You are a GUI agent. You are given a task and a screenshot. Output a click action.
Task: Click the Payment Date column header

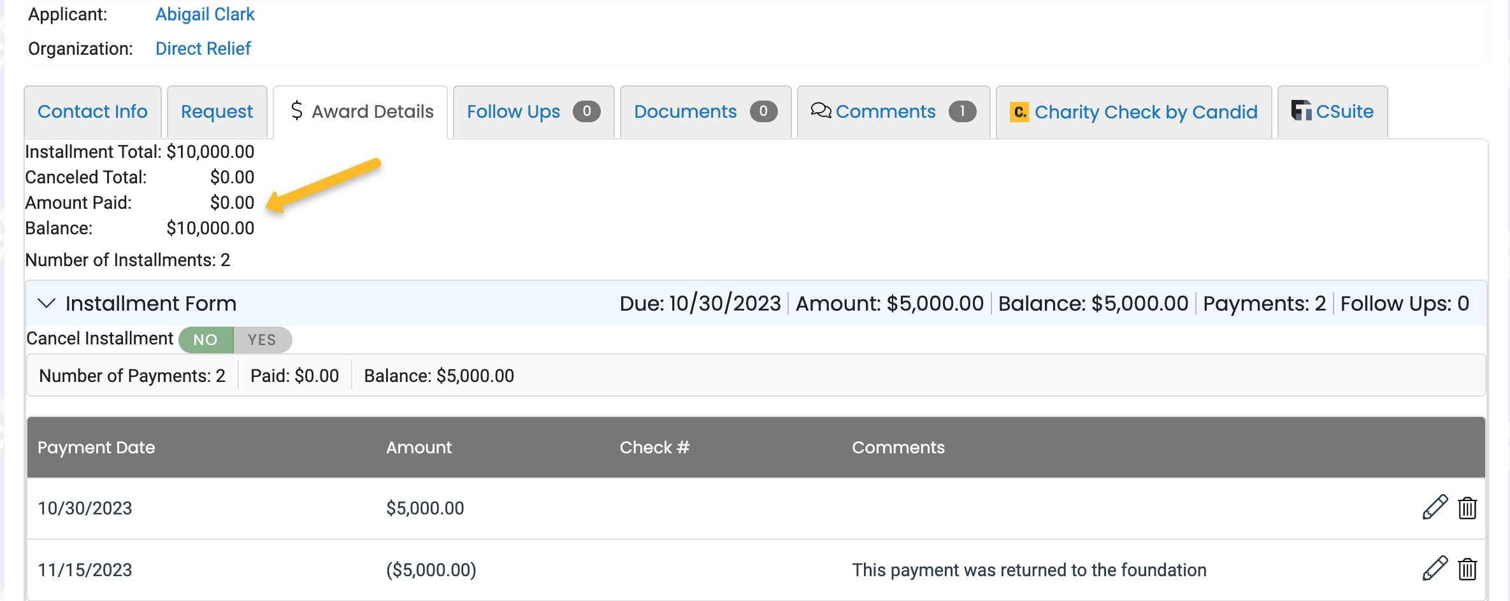coord(96,447)
